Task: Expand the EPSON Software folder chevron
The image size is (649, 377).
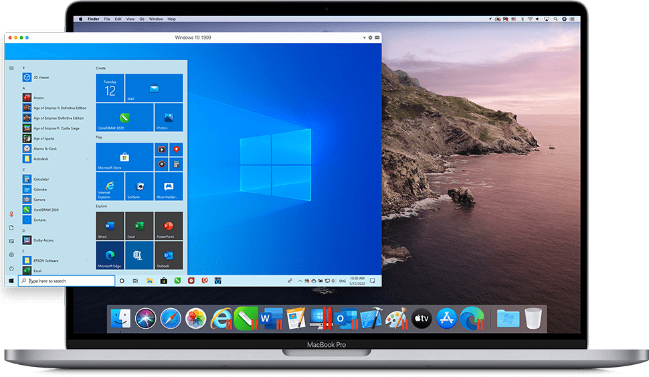Action: click(88, 260)
